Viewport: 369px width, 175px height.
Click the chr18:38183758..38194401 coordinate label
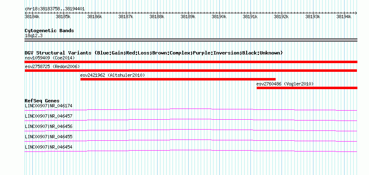point(55,9)
